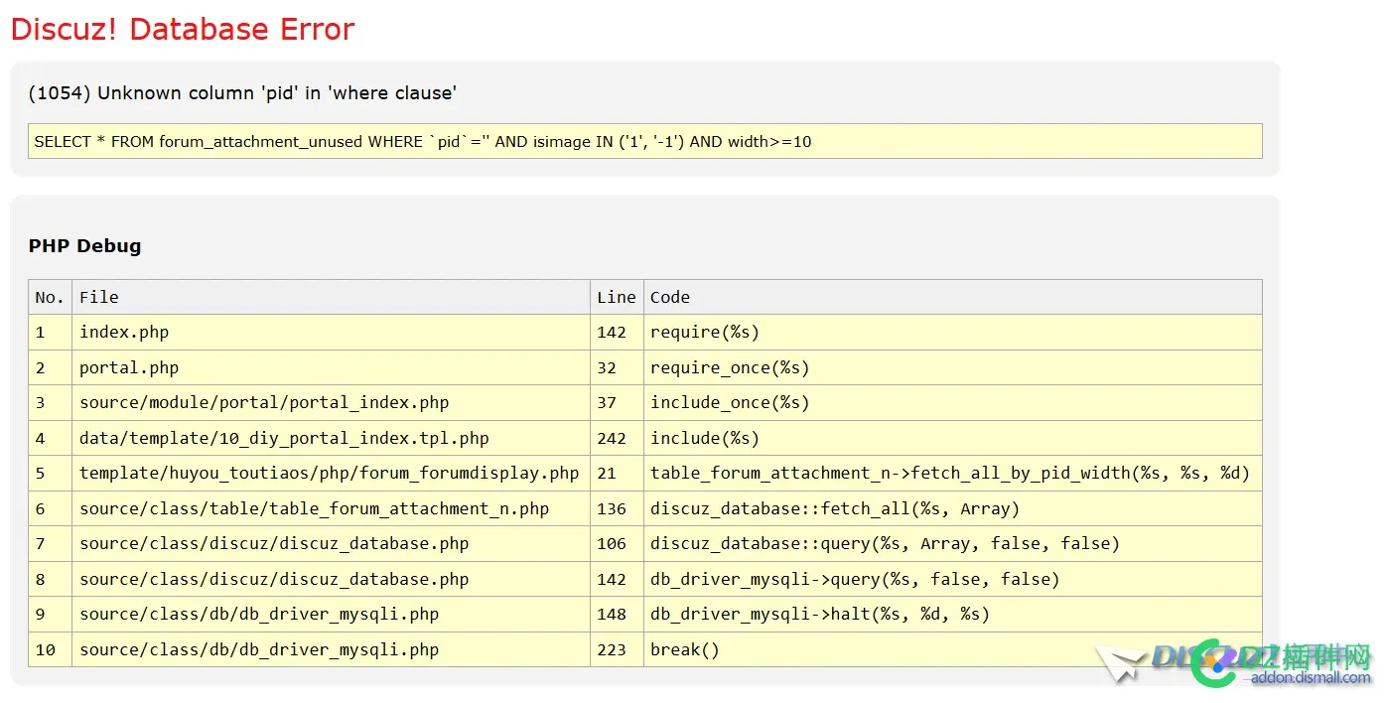Click the addon.dismall.com watermark text
The width and height of the screenshot is (1389, 703).
point(1310,678)
